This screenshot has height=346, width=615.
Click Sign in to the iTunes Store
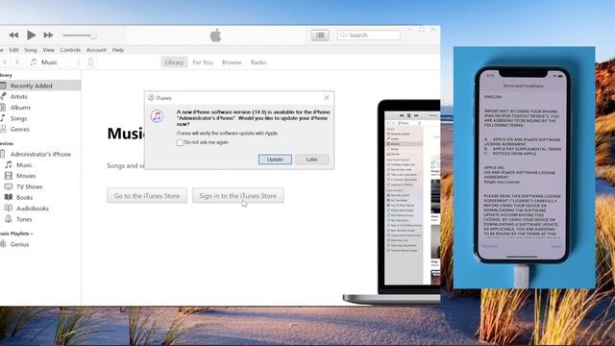237,196
